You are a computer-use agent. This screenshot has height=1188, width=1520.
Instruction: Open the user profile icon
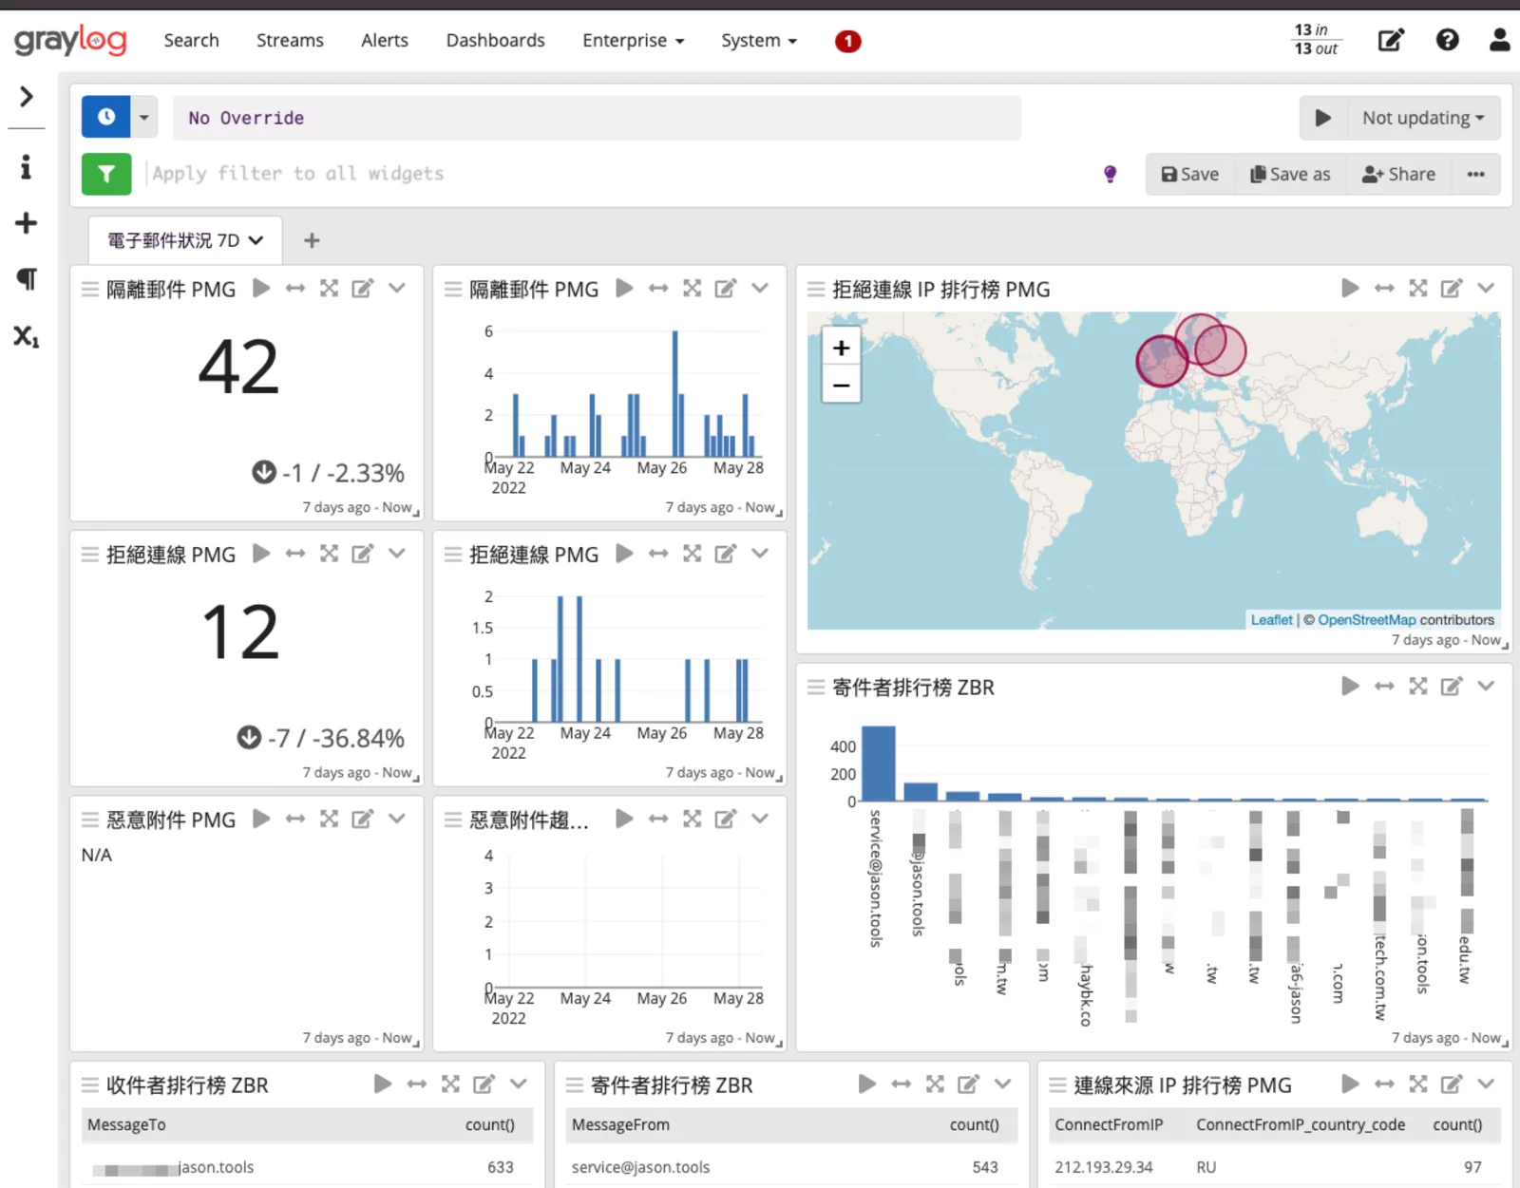coord(1499,40)
